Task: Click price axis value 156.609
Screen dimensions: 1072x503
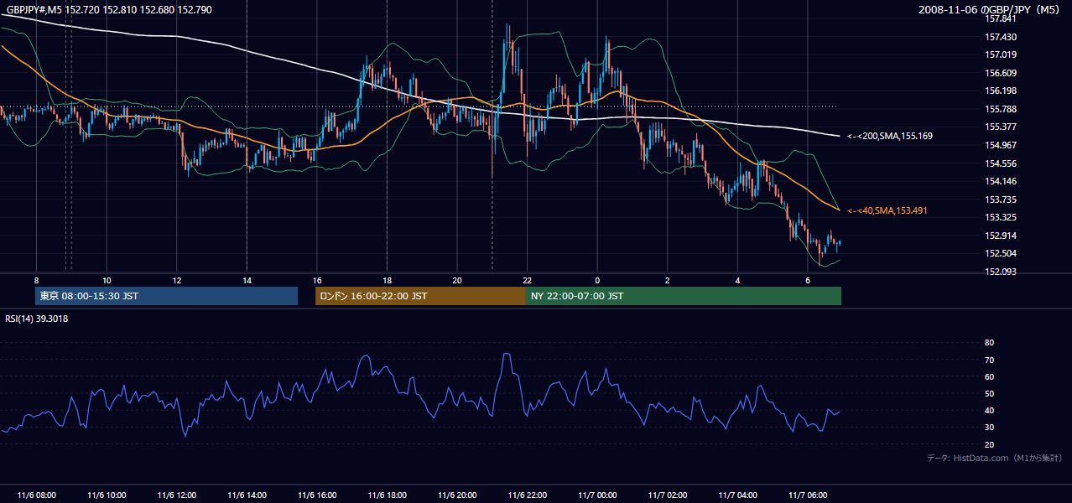Action: pos(1001,73)
